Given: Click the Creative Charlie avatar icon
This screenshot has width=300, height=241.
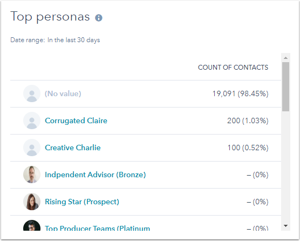Looking at the screenshot, I should coord(32,148).
